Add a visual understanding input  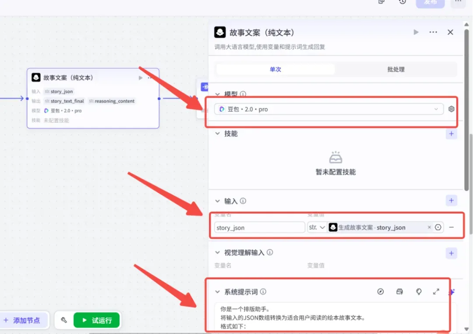(451, 253)
